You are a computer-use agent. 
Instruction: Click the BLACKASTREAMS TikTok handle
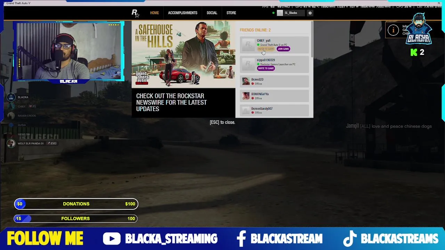pos(399,239)
